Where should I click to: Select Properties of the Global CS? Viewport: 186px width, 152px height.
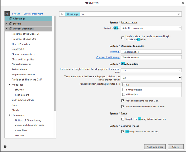point(25,34)
